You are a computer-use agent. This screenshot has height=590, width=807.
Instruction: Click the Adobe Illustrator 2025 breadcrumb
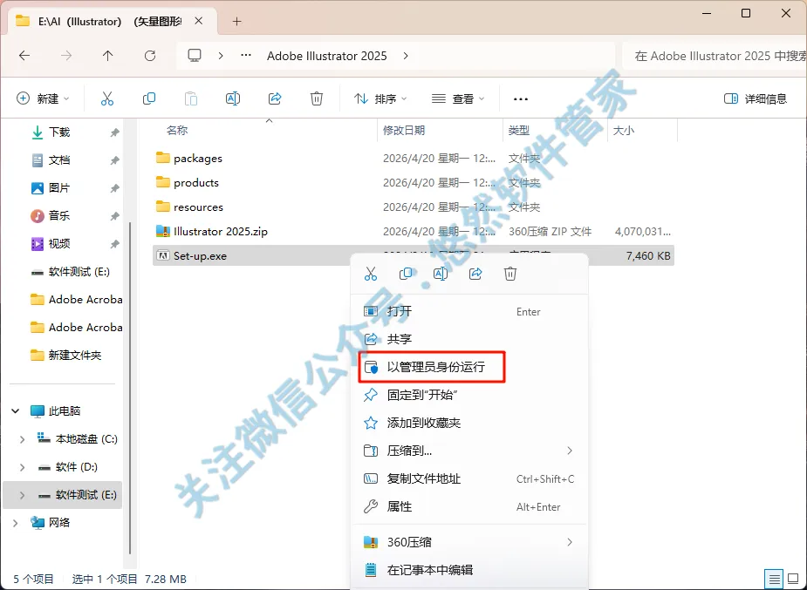coord(327,56)
